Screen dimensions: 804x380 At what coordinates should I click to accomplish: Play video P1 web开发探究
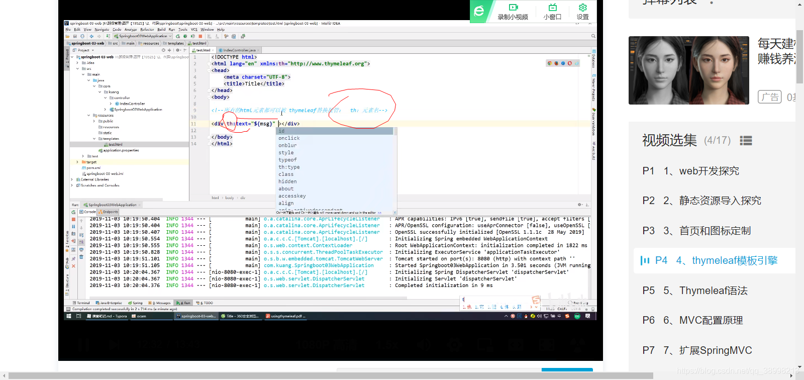(x=691, y=171)
